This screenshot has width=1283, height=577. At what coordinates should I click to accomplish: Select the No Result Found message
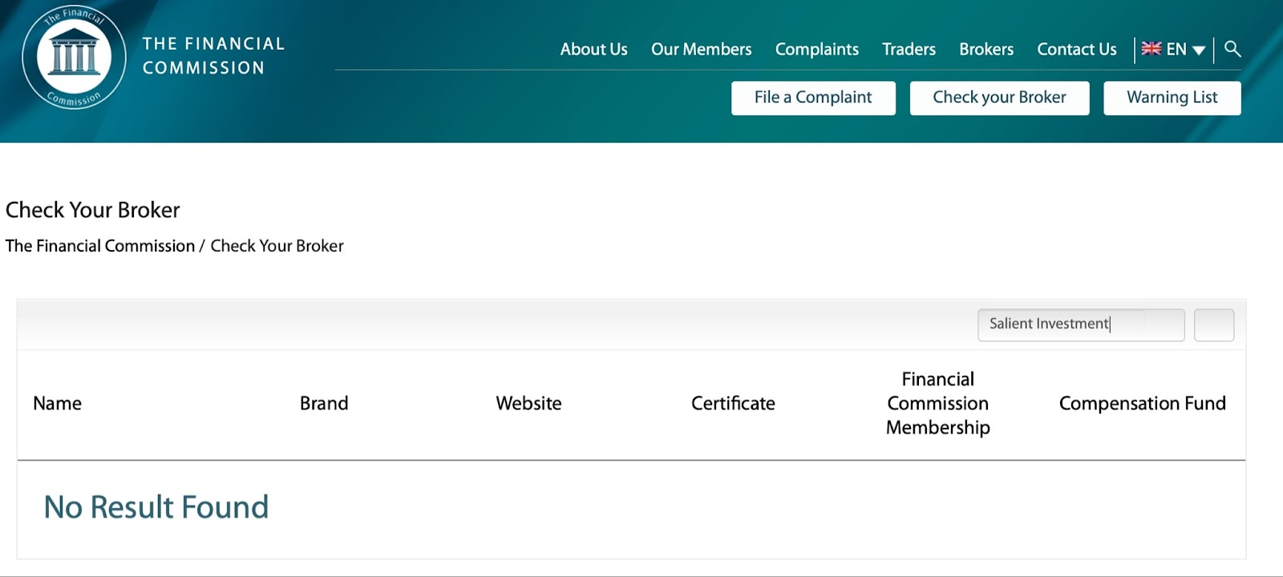[156, 507]
